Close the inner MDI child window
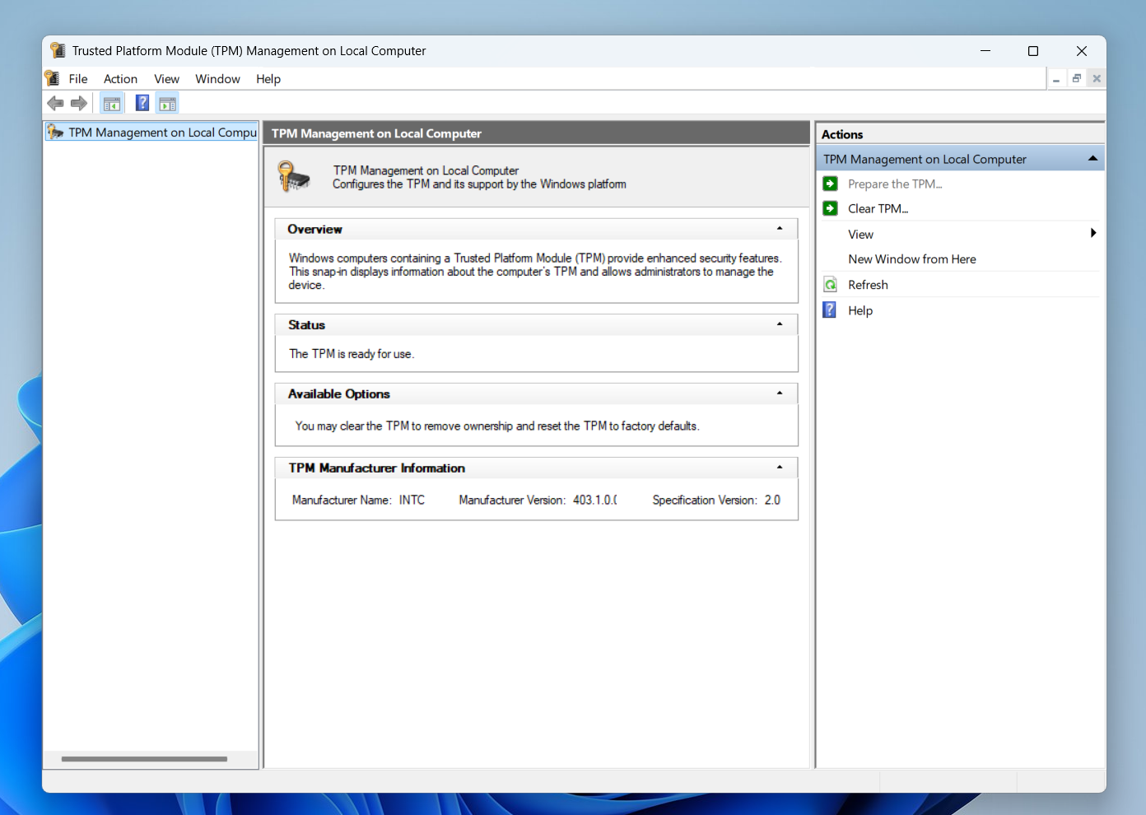This screenshot has width=1146, height=815. [1097, 79]
